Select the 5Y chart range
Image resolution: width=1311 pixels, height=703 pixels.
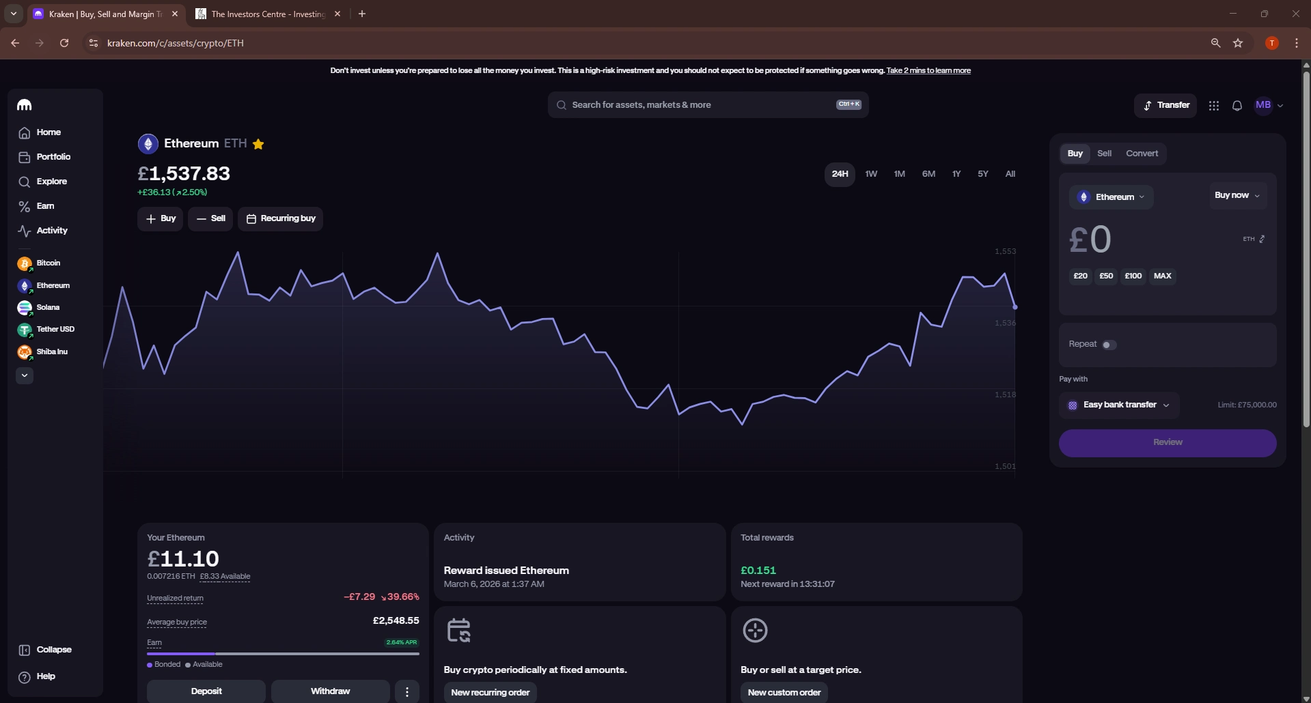982,174
